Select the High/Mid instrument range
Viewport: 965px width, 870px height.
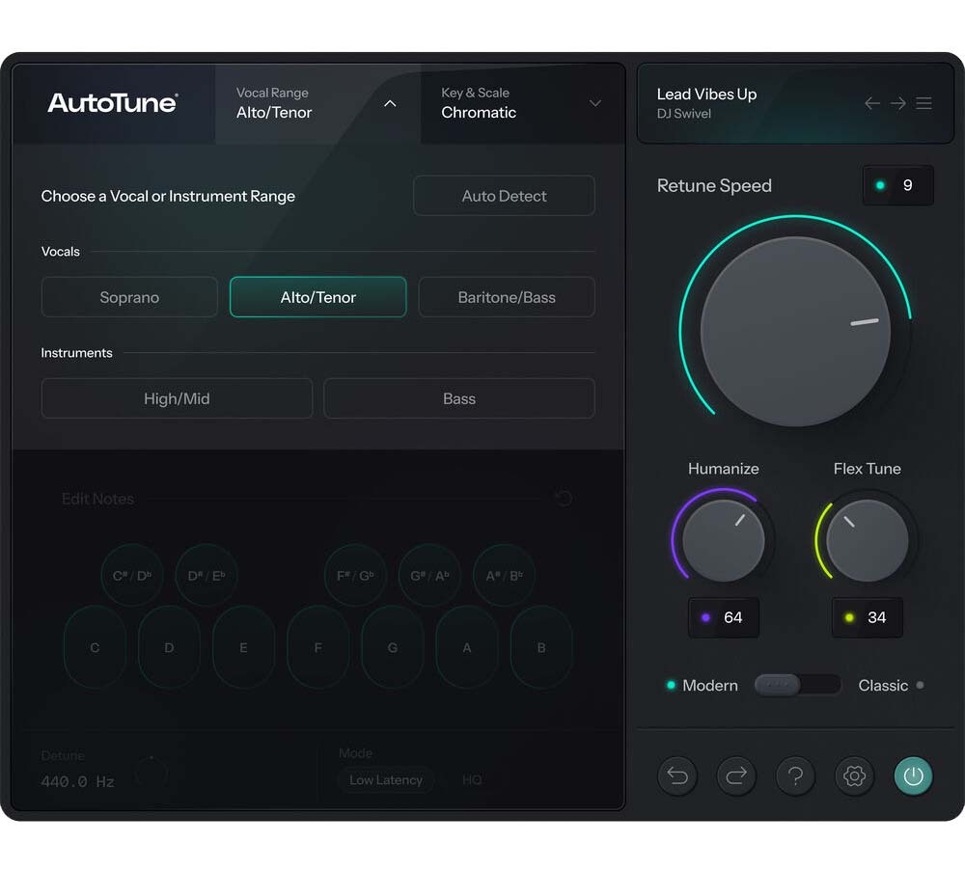(177, 398)
